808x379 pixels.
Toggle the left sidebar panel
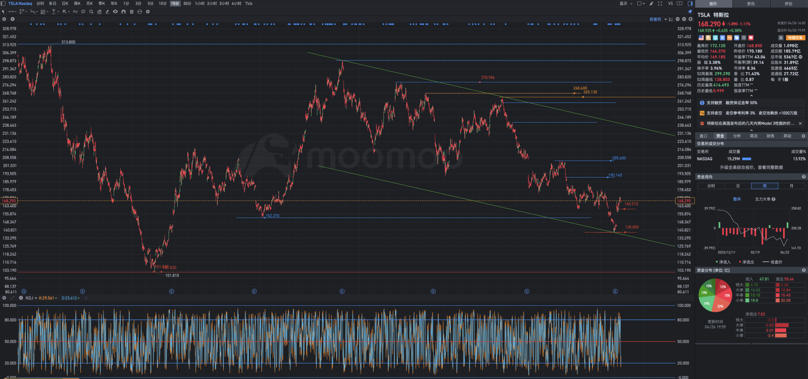click(4, 4)
